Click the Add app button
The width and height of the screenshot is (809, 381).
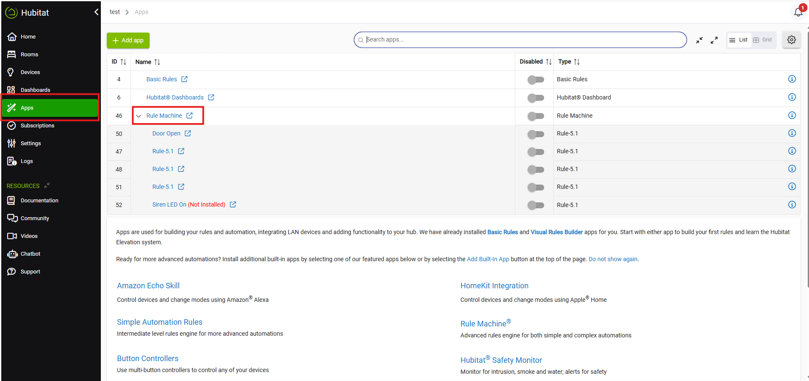(128, 40)
